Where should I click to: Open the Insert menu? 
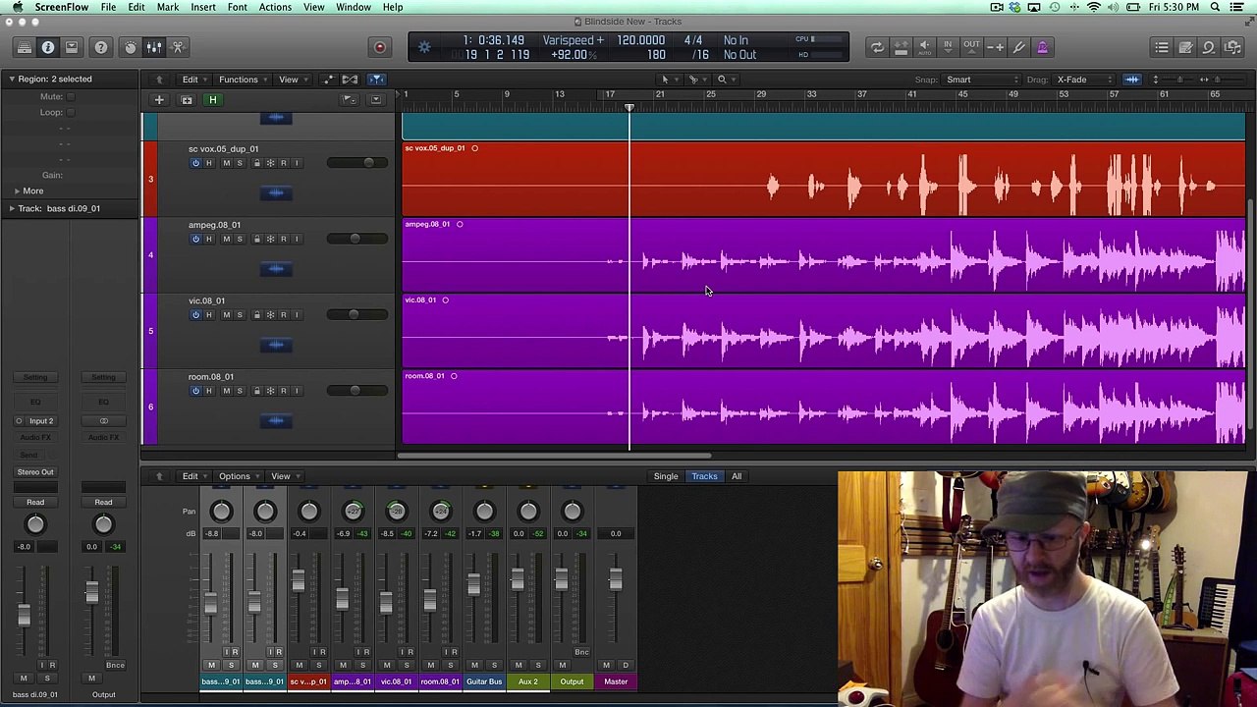pos(203,7)
